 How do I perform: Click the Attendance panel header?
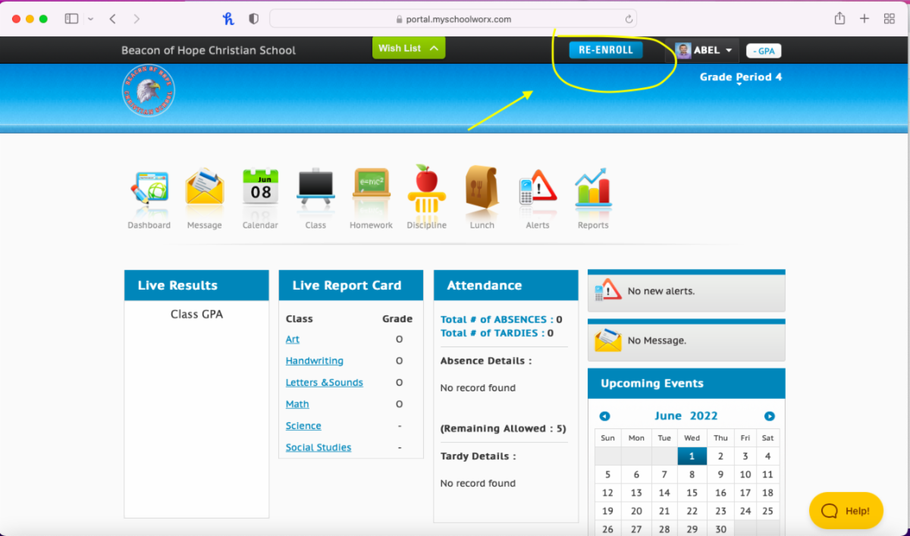click(506, 285)
